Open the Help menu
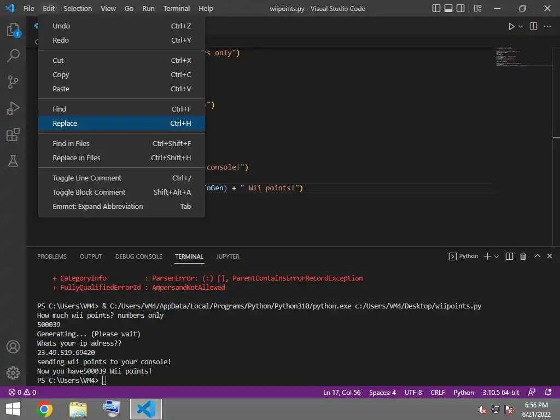 206,8
